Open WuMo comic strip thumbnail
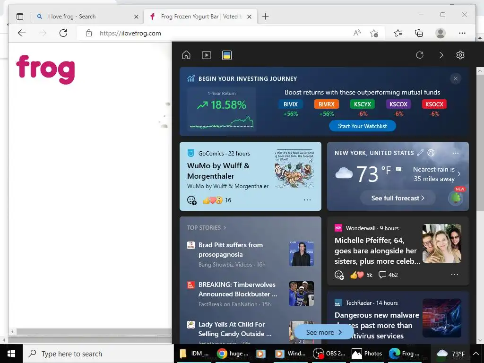Image resolution: width=484 pixels, height=363 pixels. pos(295,170)
